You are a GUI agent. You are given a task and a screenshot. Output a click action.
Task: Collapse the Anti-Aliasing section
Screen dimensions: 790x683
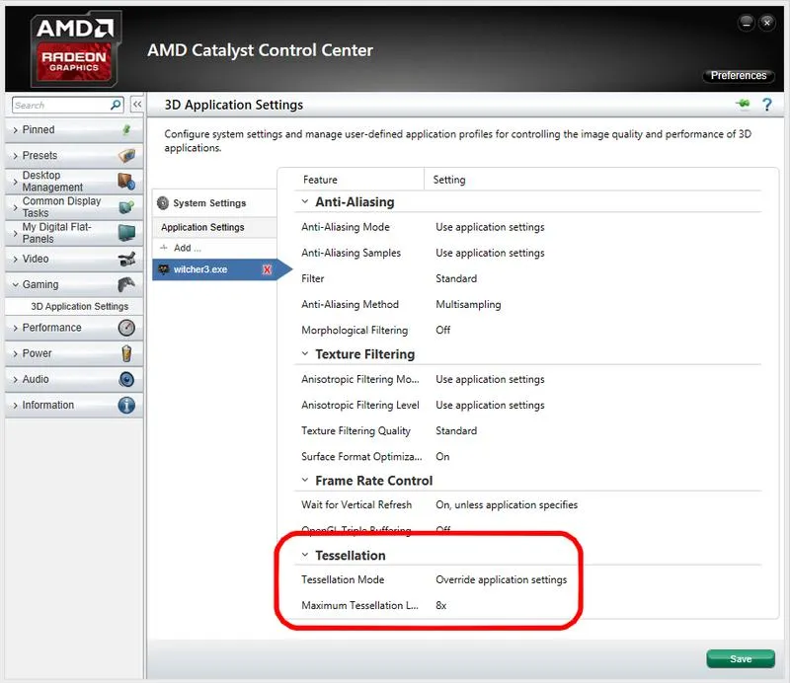(x=304, y=201)
